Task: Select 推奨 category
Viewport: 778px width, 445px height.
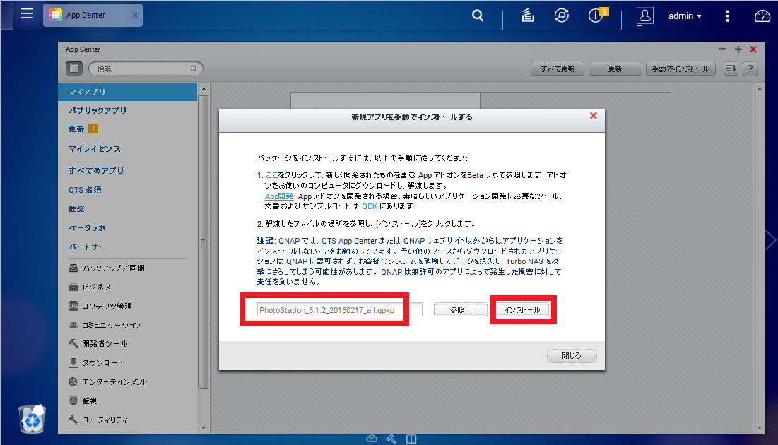Action: 76,209
